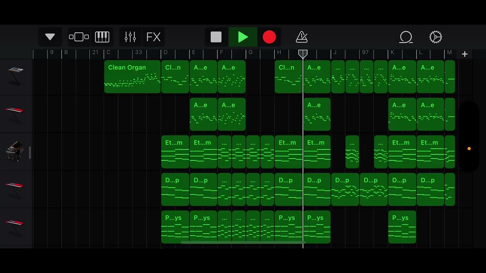Select piano track Et...m region under marker D

(x=175, y=152)
